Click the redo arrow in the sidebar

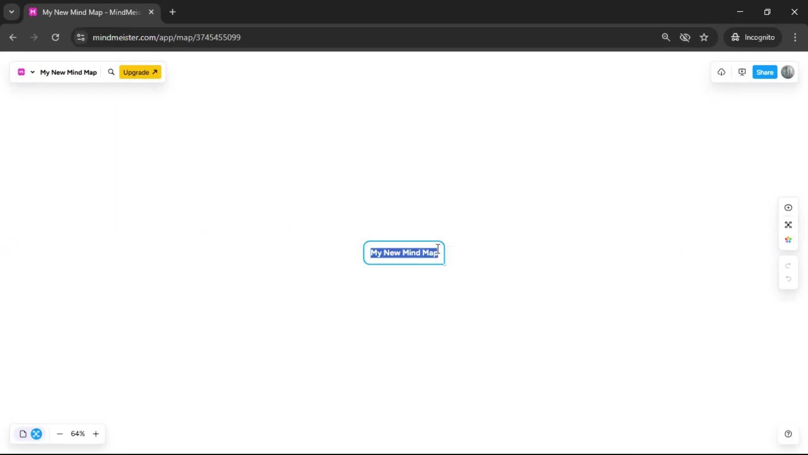tap(788, 266)
